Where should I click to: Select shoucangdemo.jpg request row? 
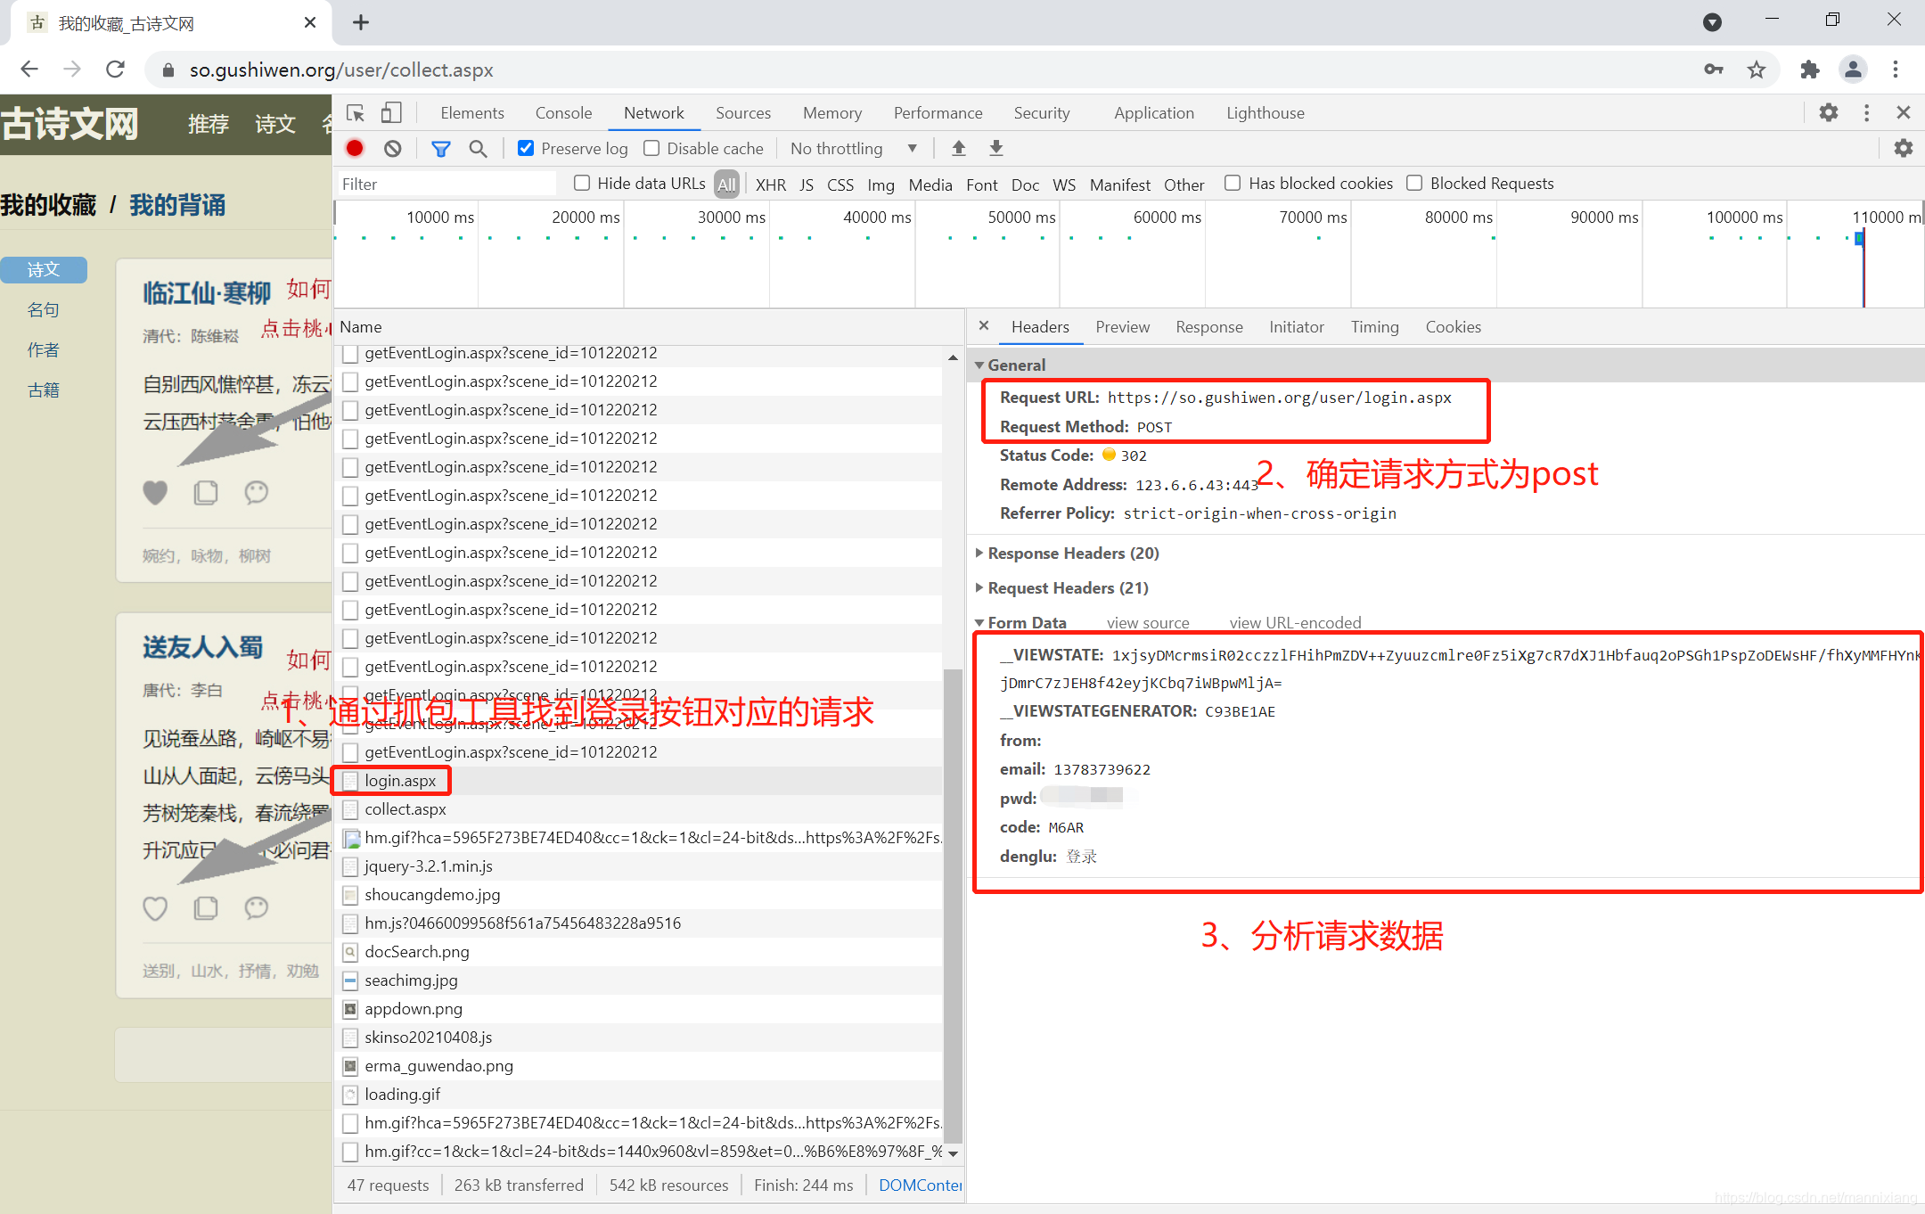pos(639,895)
